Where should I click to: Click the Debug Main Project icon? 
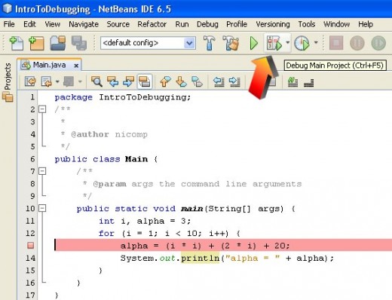[x=274, y=43]
